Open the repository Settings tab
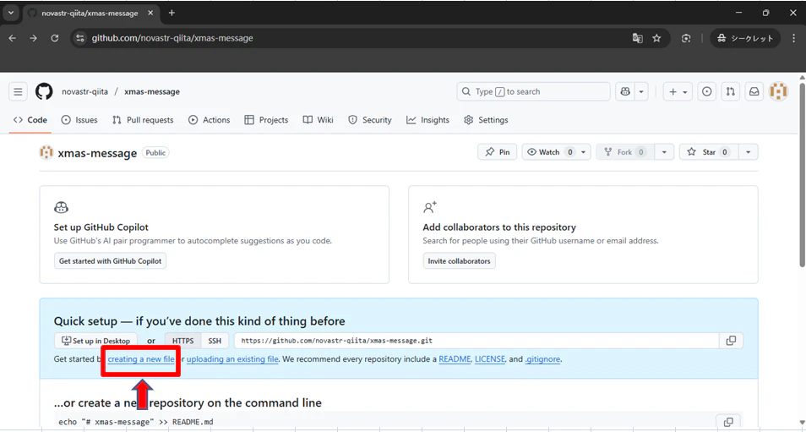This screenshot has width=806, height=432. (x=486, y=120)
